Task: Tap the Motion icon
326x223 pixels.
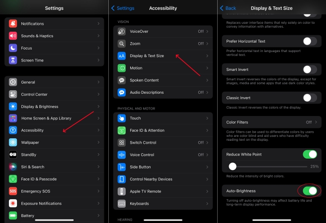Action: (x=122, y=68)
